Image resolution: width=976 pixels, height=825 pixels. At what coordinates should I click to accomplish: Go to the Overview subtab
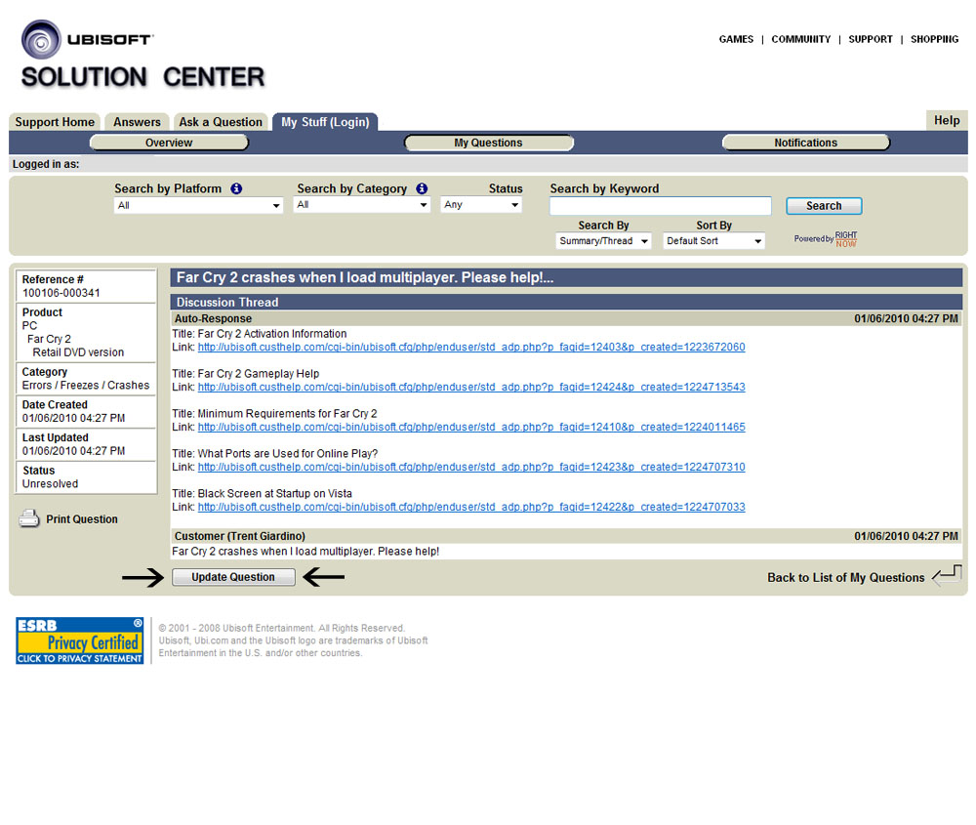169,143
